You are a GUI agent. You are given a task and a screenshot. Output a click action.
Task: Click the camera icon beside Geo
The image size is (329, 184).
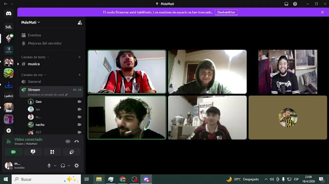click(79, 102)
